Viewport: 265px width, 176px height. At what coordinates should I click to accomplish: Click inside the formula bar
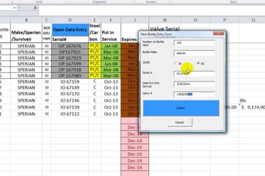[x=152, y=10]
